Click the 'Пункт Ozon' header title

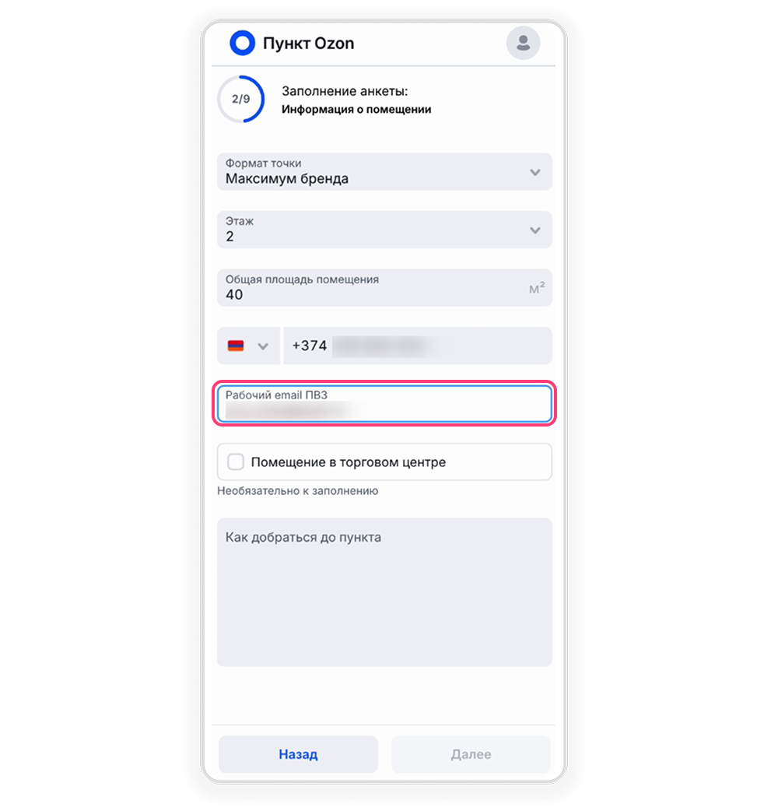(309, 44)
